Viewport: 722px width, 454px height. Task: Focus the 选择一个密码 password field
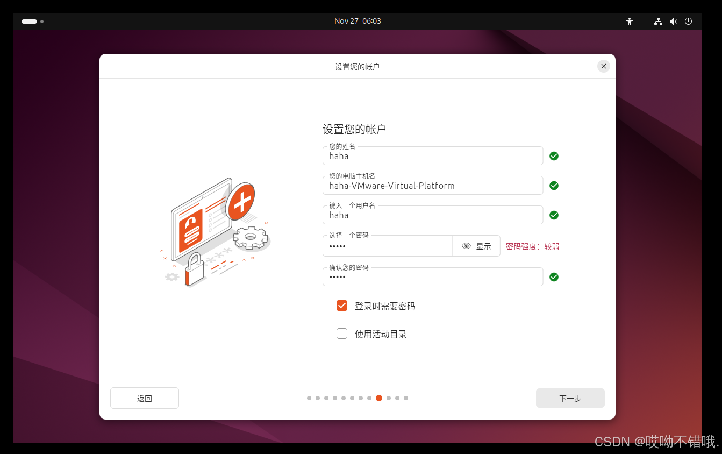(387, 246)
